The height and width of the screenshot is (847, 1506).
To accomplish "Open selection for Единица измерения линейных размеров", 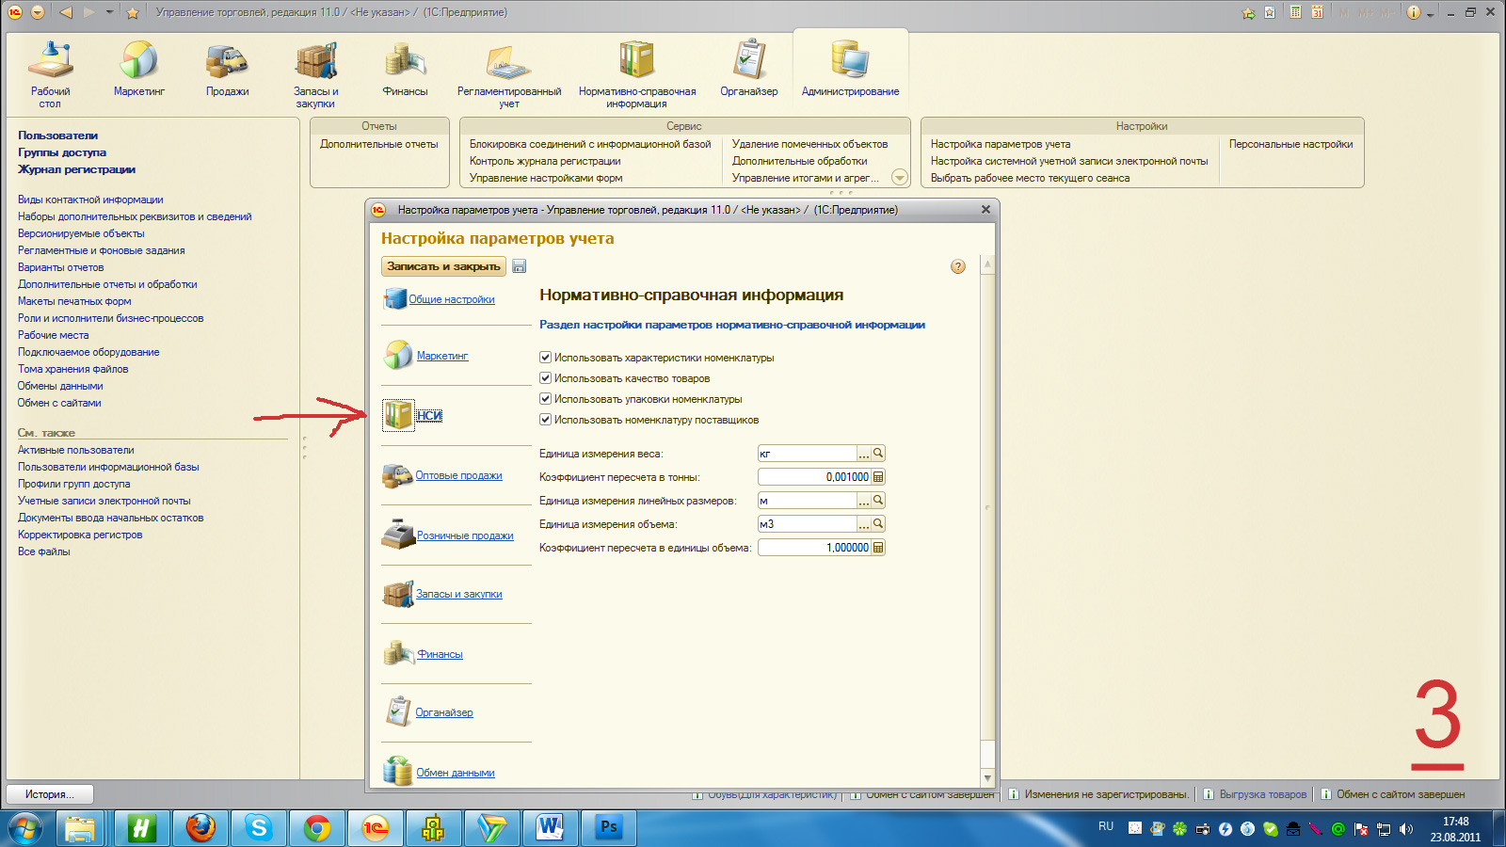I will point(864,501).
